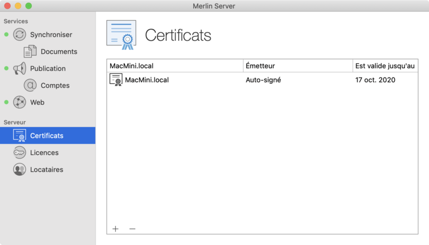The image size is (429, 245).
Task: Click the Merlin Server window title
Action: coord(214,6)
